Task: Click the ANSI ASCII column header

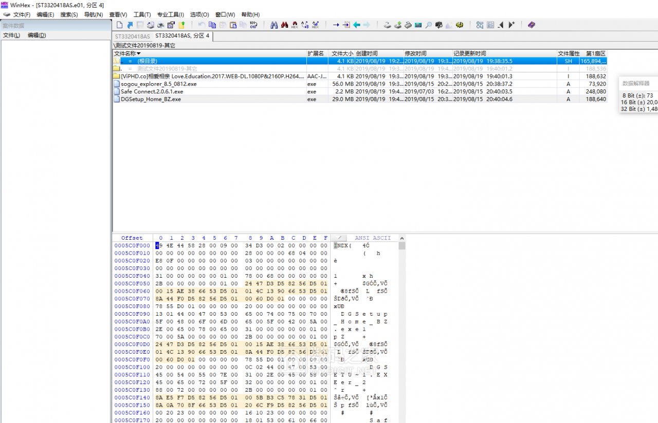Action: point(373,238)
